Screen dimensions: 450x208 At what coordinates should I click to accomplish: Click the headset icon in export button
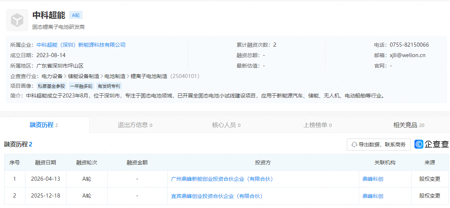point(354,145)
